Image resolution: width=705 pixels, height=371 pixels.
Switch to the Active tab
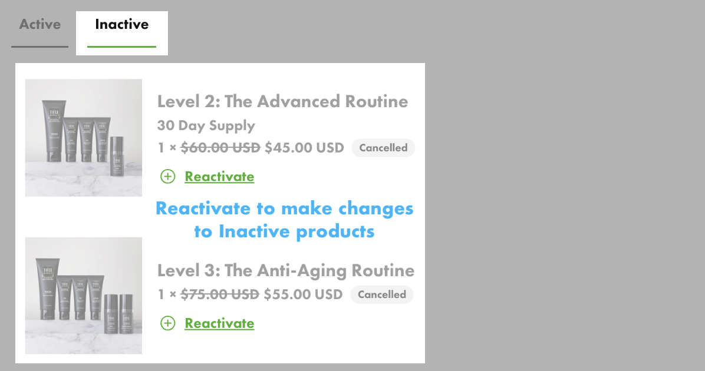(x=40, y=25)
